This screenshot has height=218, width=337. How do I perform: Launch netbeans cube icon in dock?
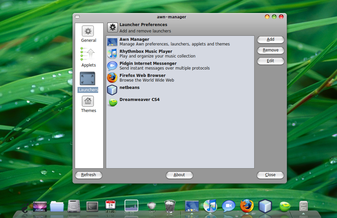point(265,206)
